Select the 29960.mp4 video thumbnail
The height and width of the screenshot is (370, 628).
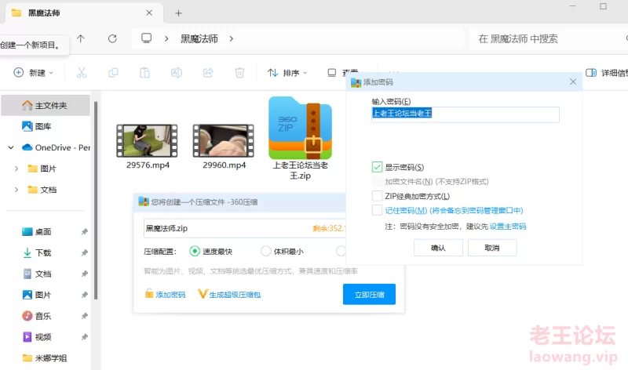[x=224, y=140]
